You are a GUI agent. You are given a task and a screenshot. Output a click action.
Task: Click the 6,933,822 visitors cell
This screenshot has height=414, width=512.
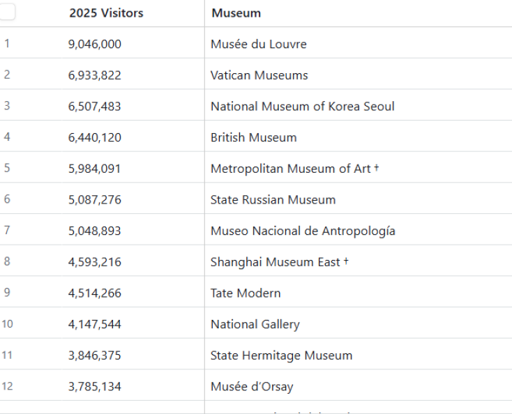point(95,75)
